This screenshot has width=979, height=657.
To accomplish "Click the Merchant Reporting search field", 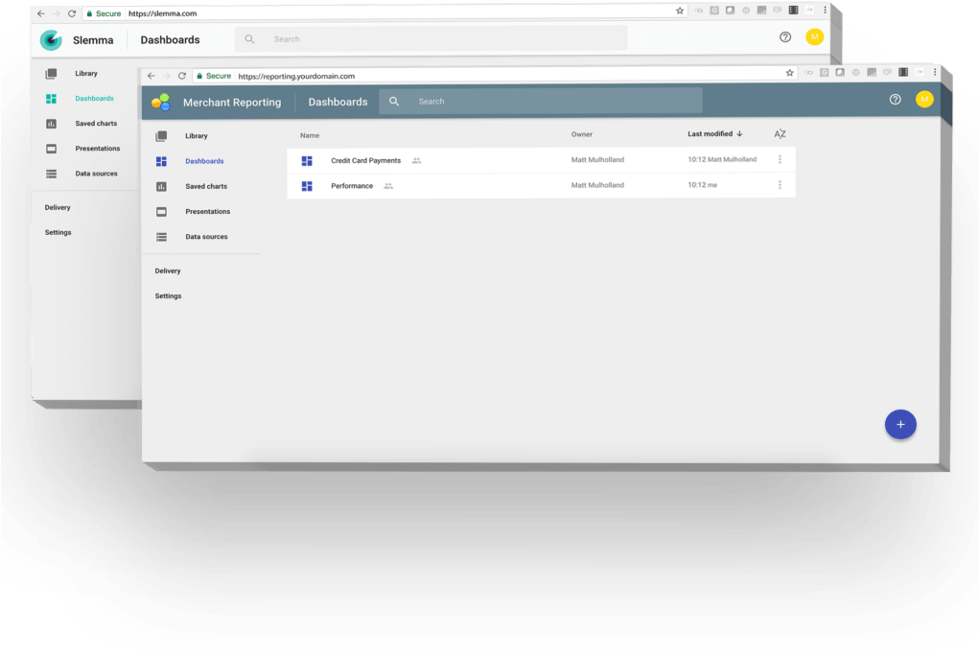I will tap(556, 102).
